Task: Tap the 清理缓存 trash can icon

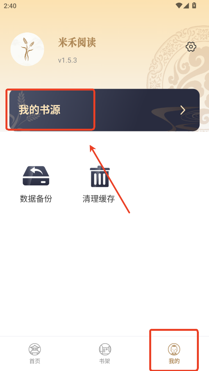Action: coord(100,176)
